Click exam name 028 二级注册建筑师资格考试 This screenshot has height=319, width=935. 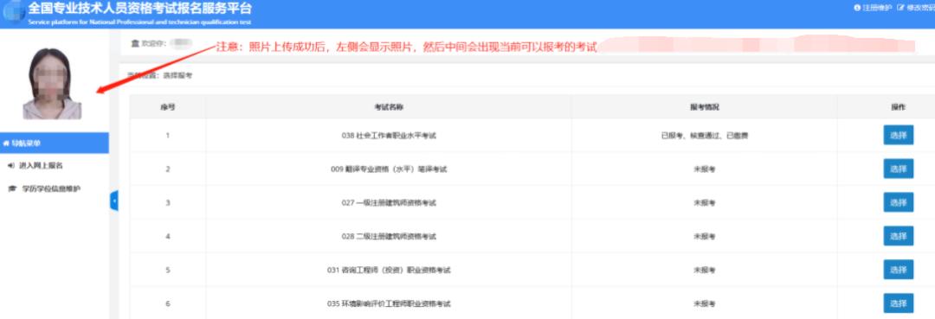pyautogui.click(x=389, y=236)
